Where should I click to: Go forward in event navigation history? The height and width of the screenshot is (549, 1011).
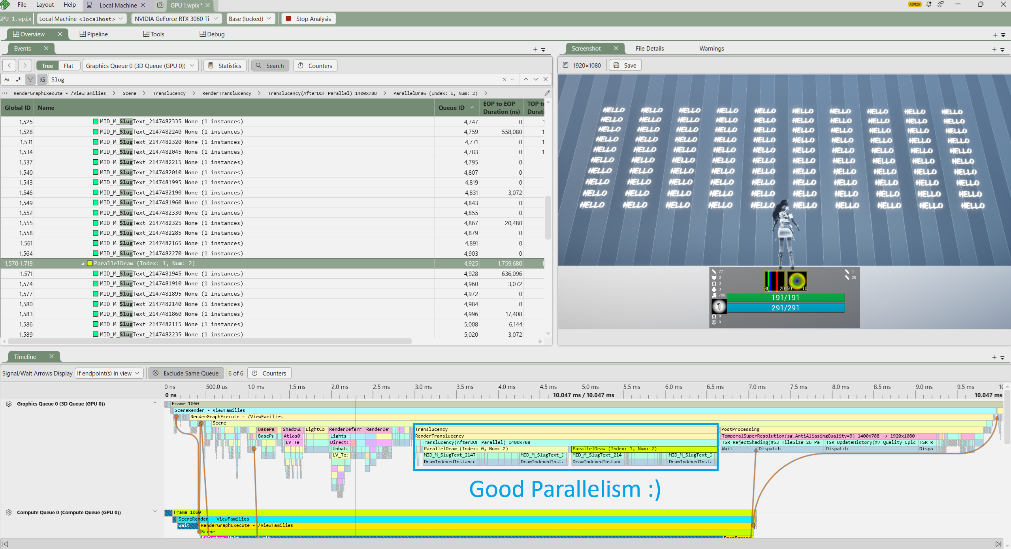[25, 66]
